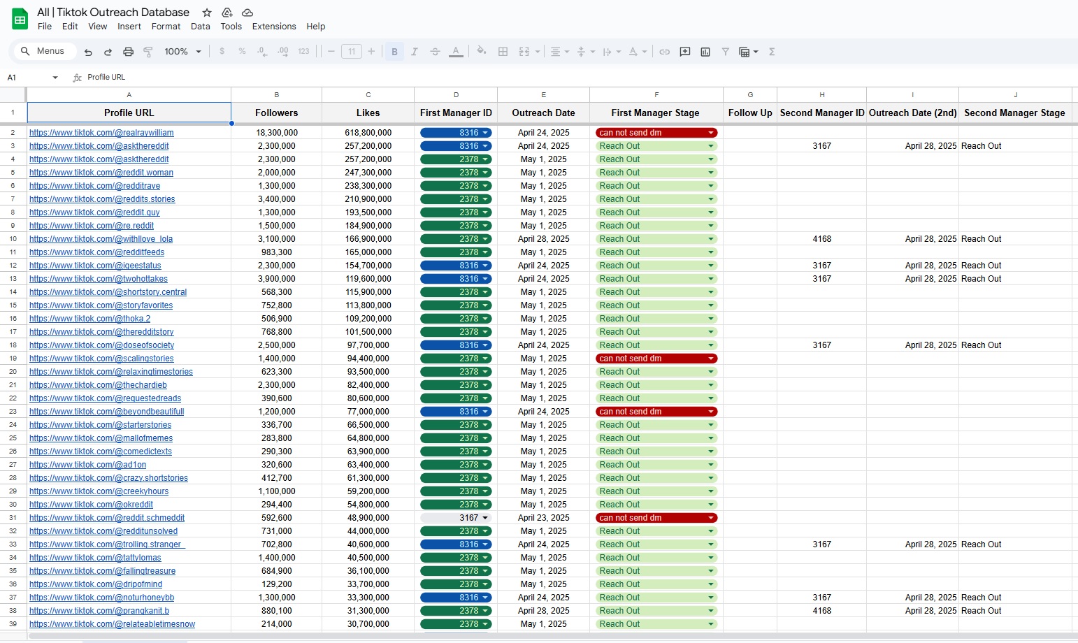Open row 2 'can not send dm' dropdown
This screenshot has width=1078, height=643.
[711, 133]
